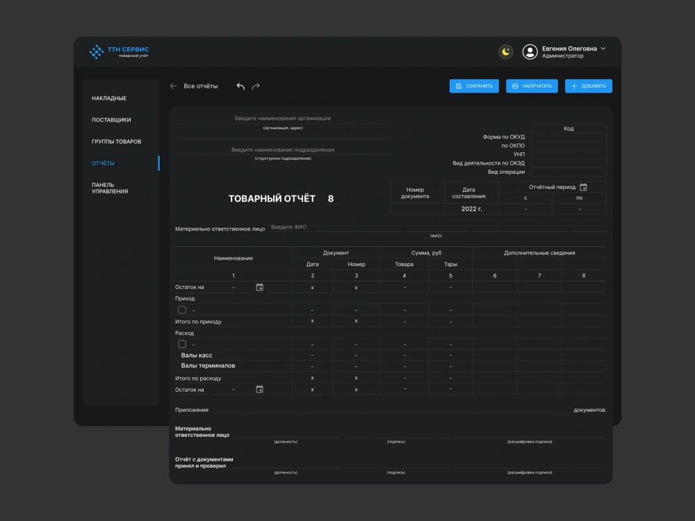695x521 pixels.
Task: Open Панель управления in the sidebar
Action: (110, 188)
